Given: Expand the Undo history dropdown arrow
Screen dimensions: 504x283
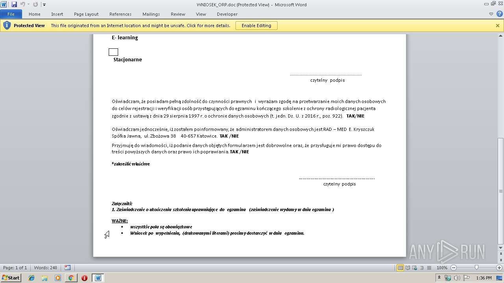Looking at the screenshot, I should 28,5.
